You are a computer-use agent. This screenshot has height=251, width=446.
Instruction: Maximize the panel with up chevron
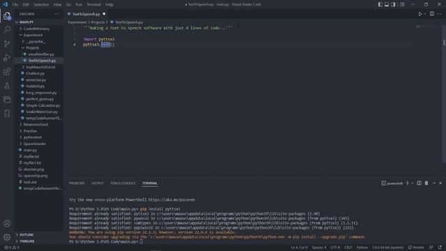433,183
